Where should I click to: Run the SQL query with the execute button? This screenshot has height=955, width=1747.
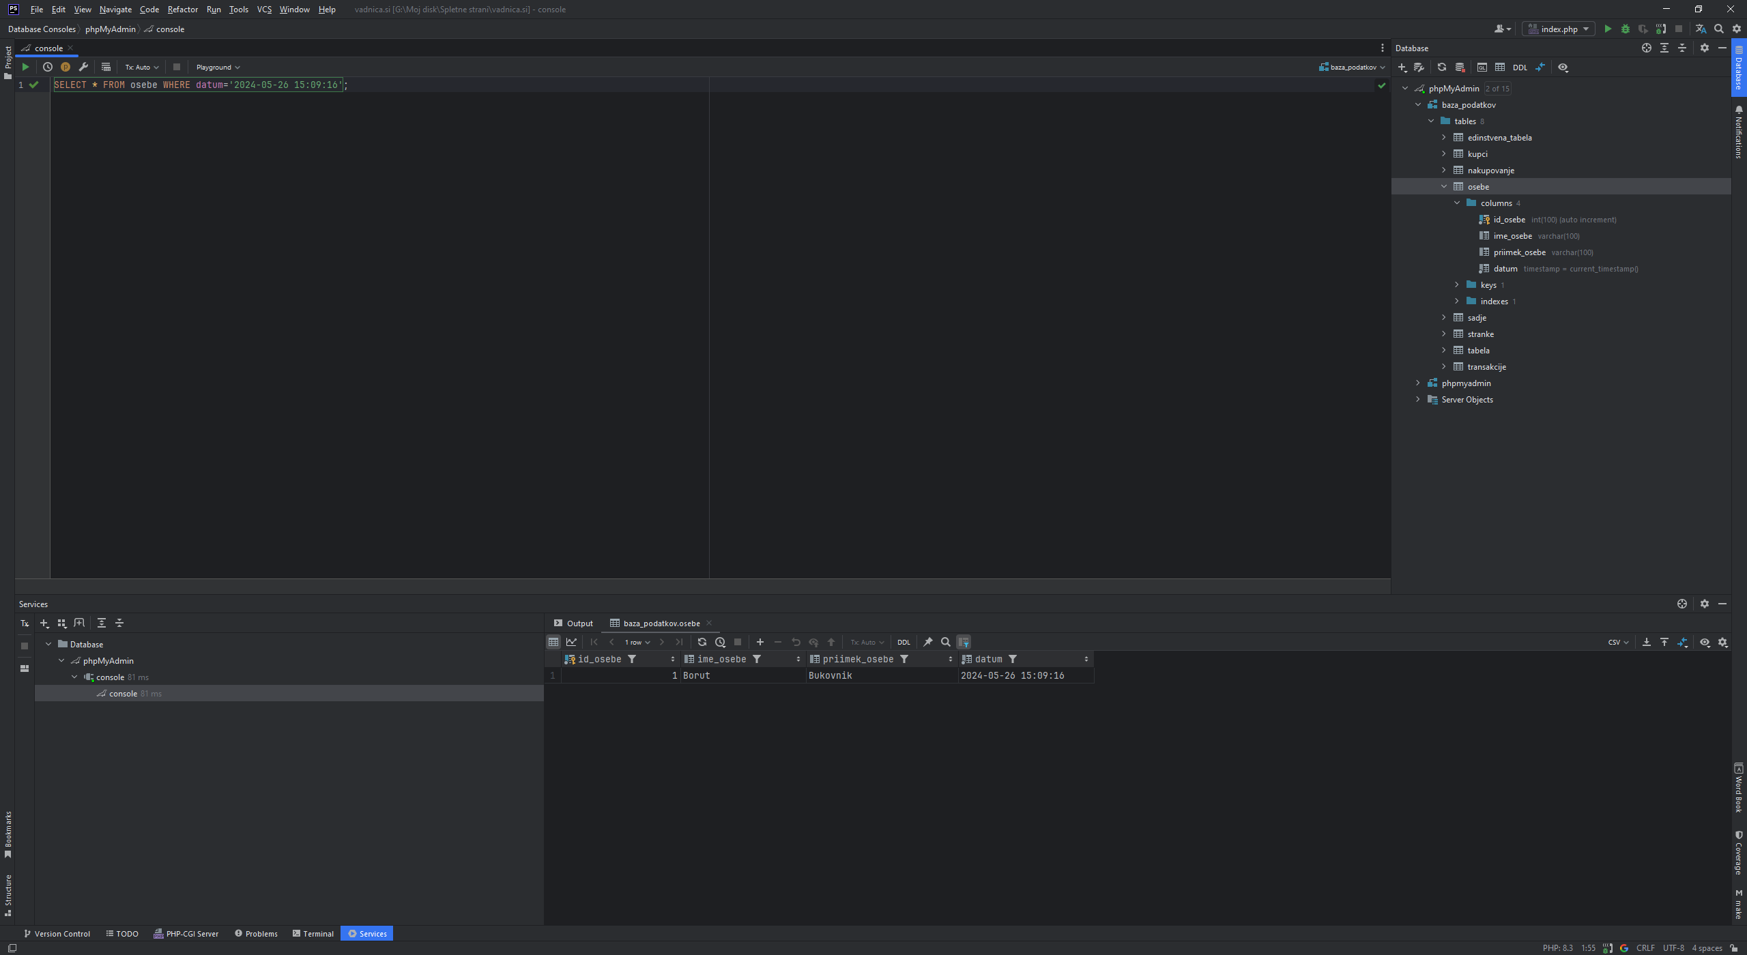click(x=25, y=67)
